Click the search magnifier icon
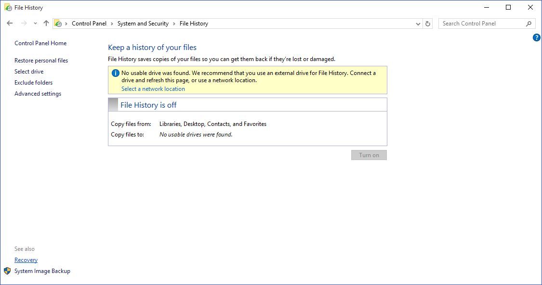 click(x=529, y=23)
